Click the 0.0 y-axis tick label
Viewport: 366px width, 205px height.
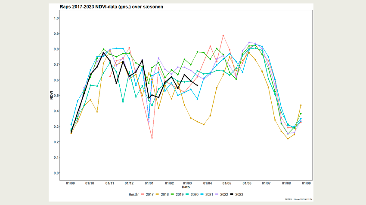click(x=56, y=173)
